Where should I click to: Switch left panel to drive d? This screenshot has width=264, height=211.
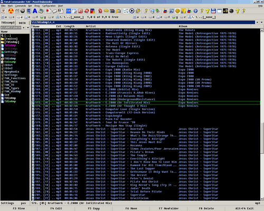pyautogui.click(x=20, y=17)
